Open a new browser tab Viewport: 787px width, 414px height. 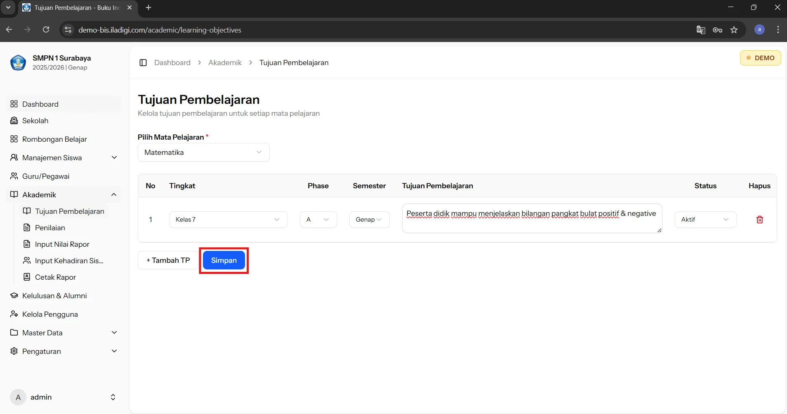(x=148, y=7)
